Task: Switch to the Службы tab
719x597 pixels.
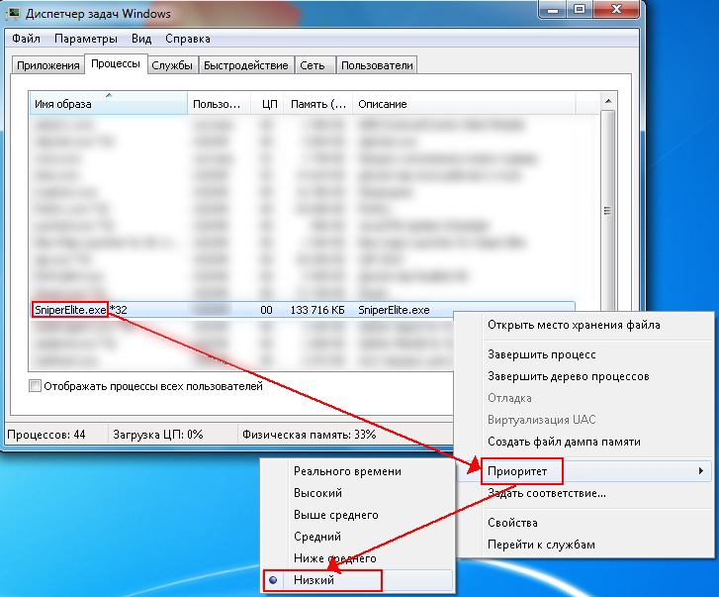Action: [x=173, y=65]
